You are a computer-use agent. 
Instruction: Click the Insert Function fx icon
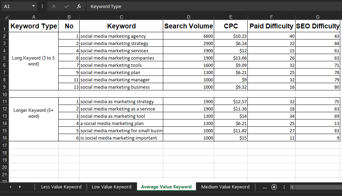[x=79, y=6]
